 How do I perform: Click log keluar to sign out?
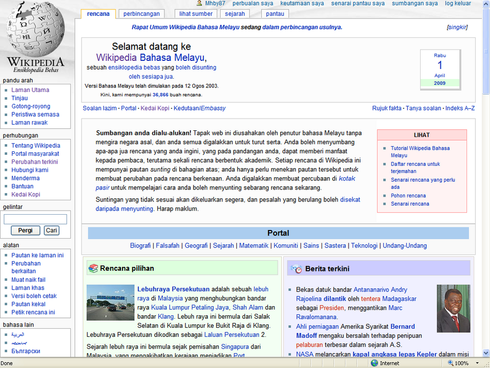tap(458, 3)
